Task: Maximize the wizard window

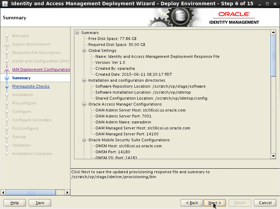Action: (267, 4)
